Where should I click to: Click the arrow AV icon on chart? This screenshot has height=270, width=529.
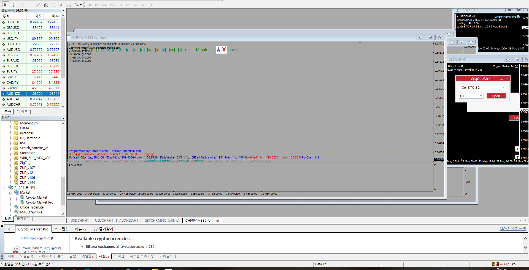tap(221, 50)
